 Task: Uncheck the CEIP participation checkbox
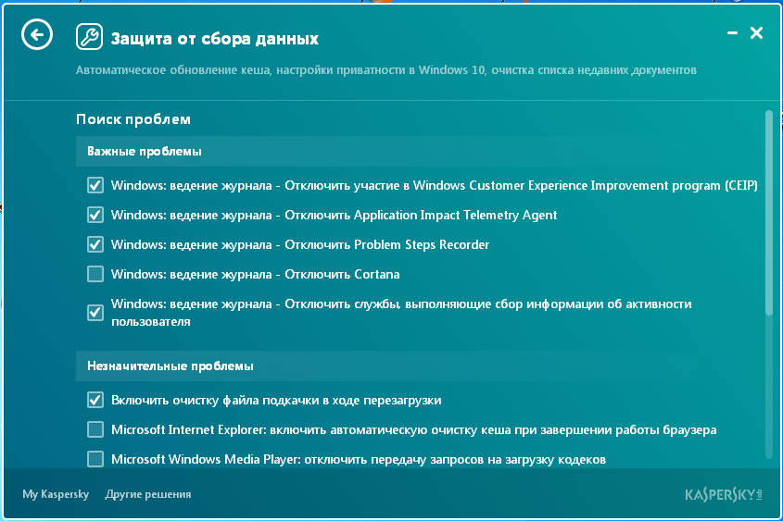[95, 185]
